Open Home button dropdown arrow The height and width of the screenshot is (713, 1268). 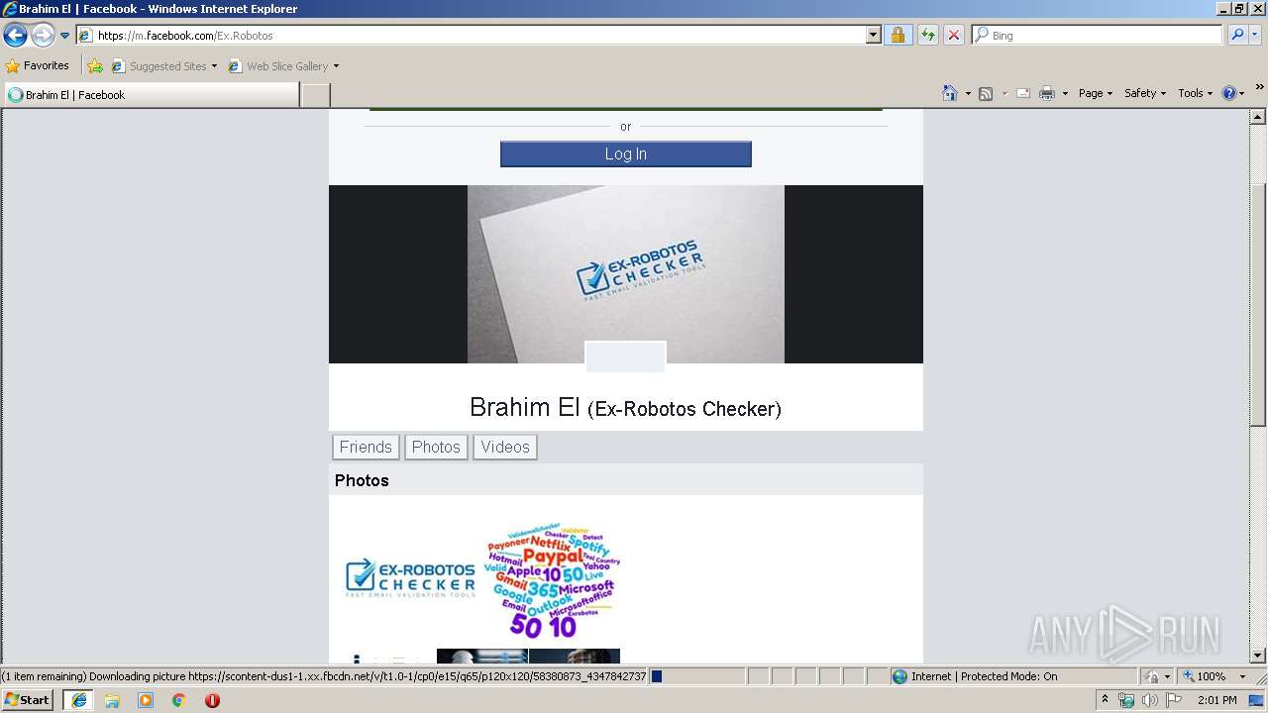(967, 93)
